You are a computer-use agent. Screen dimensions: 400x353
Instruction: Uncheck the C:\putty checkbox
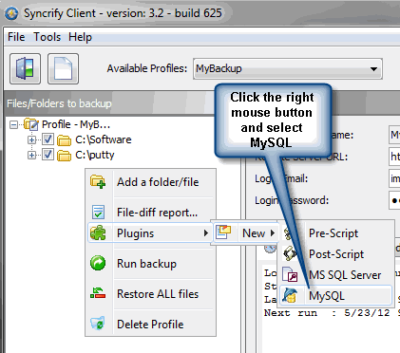tap(48, 155)
